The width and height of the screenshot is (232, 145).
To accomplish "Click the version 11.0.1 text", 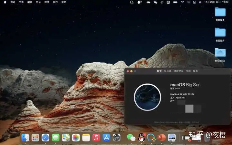I will [175, 89].
